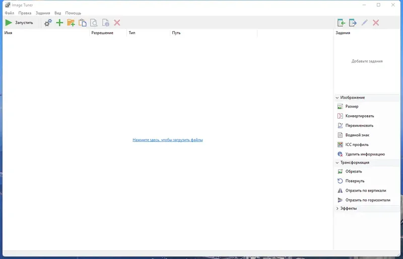This screenshot has width=403, height=259.
Task: Paste from clipboard with the toolbar icon
Action: (83, 23)
